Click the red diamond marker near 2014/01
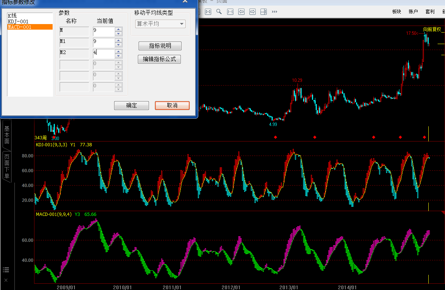 pos(373,137)
